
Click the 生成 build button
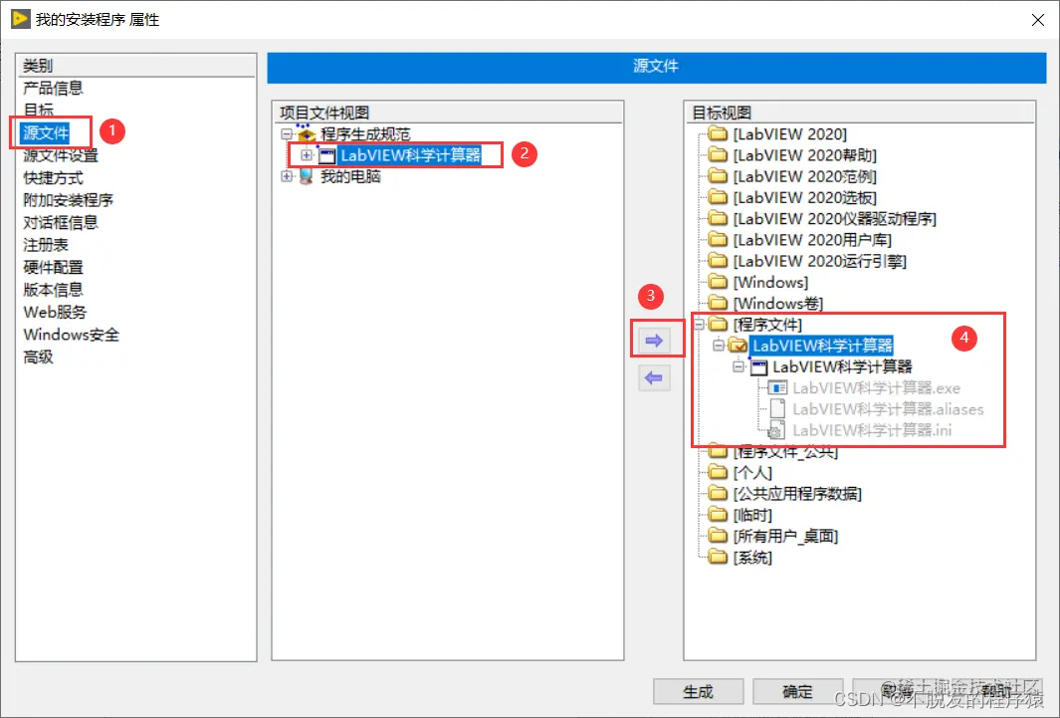click(699, 692)
